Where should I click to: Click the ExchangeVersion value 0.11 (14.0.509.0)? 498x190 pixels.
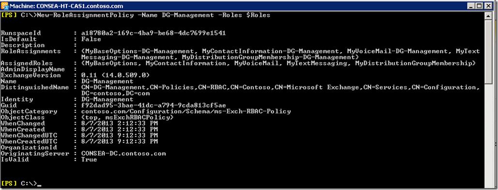pyautogui.click(x=115, y=75)
